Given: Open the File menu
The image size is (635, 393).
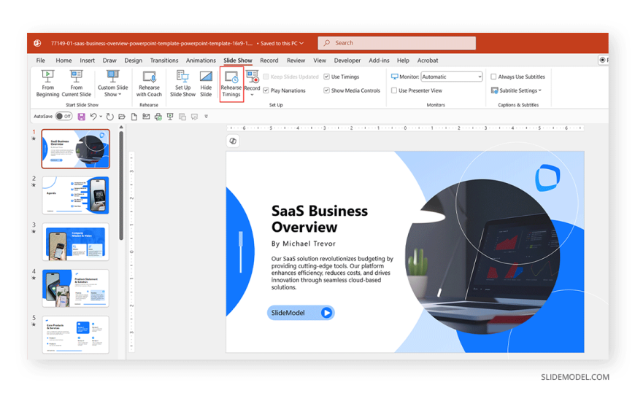Looking at the screenshot, I should pos(40,61).
